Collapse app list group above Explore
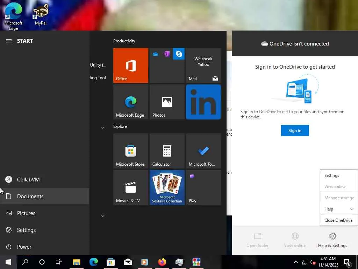 point(103,127)
